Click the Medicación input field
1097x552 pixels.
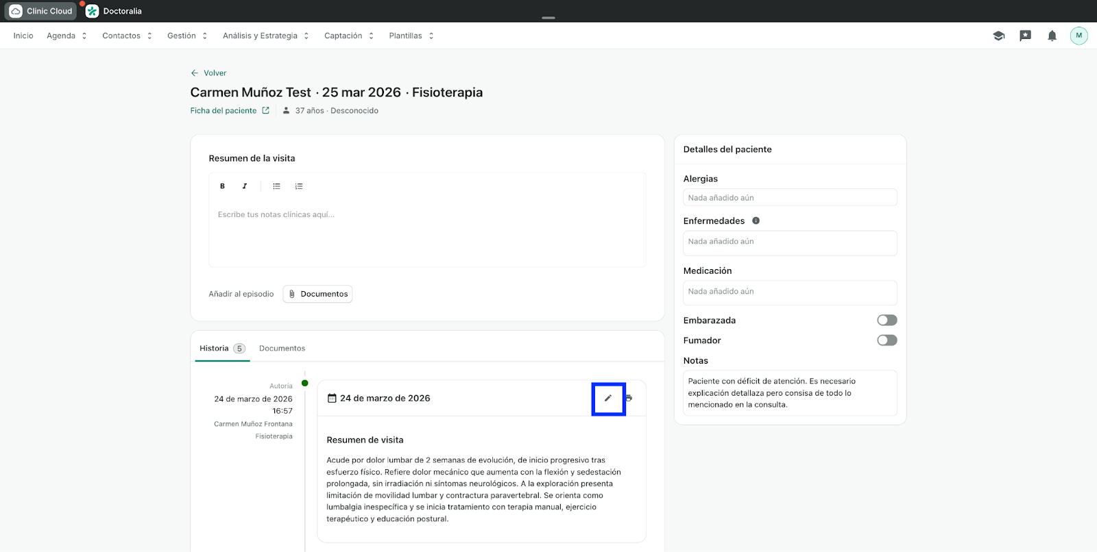click(790, 293)
